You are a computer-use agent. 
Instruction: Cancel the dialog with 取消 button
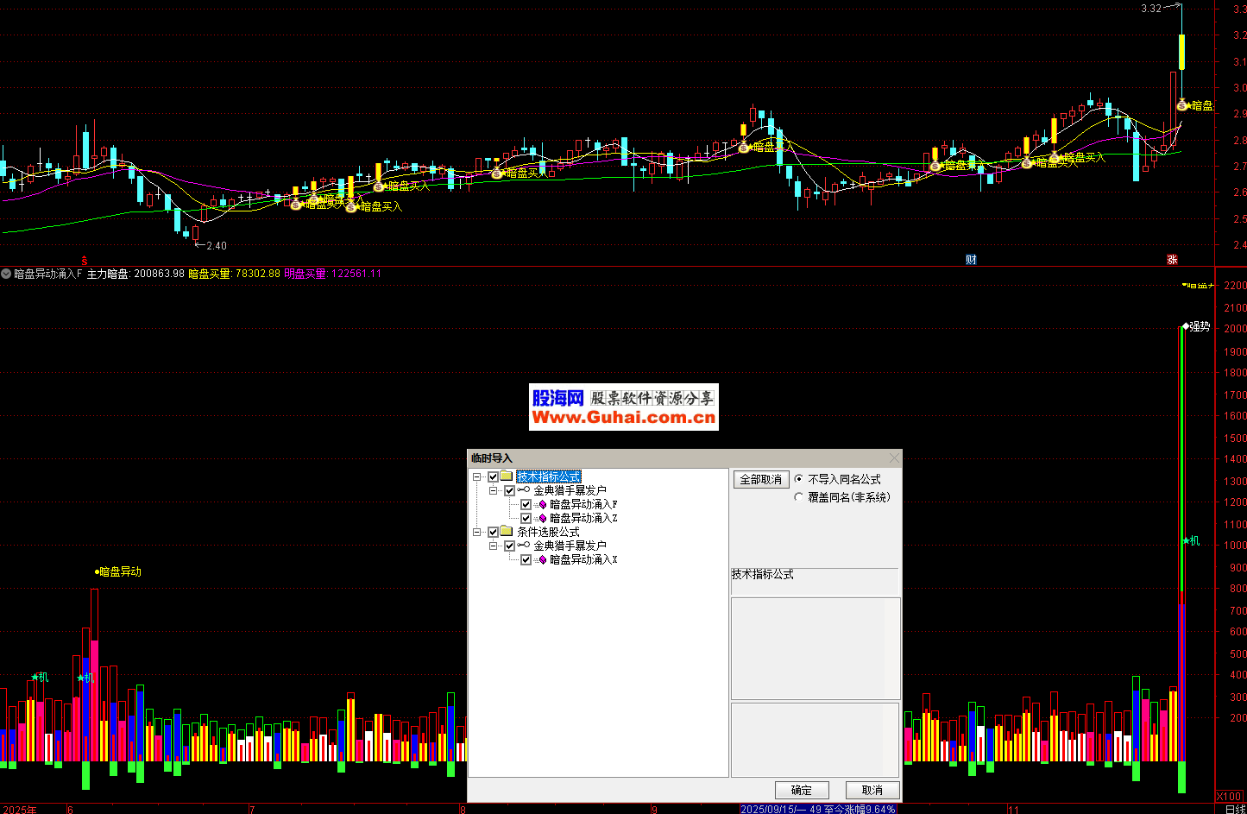[x=872, y=790]
